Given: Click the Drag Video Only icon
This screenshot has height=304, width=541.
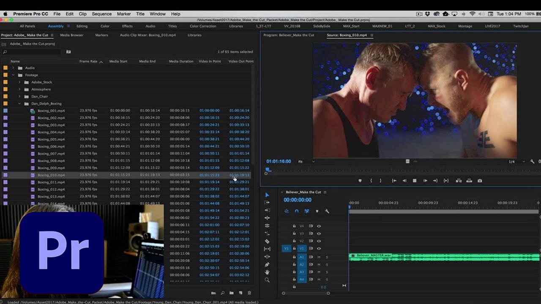Looking at the screenshot, I should [407, 161].
